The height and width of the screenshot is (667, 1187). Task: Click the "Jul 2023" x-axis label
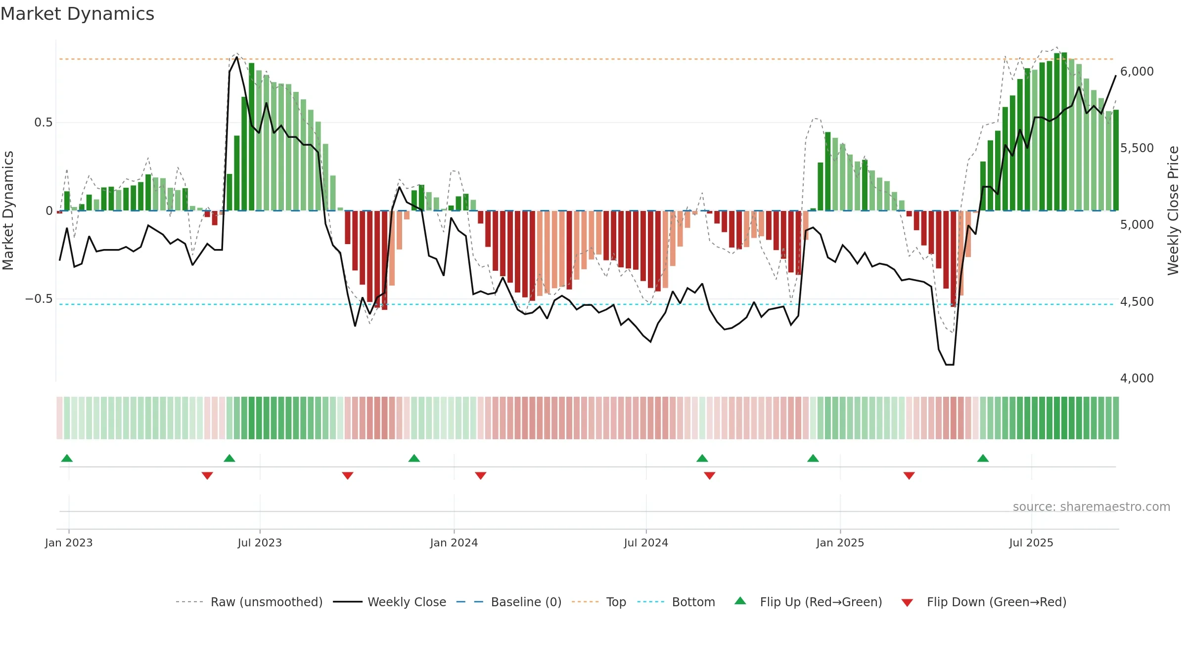[260, 542]
